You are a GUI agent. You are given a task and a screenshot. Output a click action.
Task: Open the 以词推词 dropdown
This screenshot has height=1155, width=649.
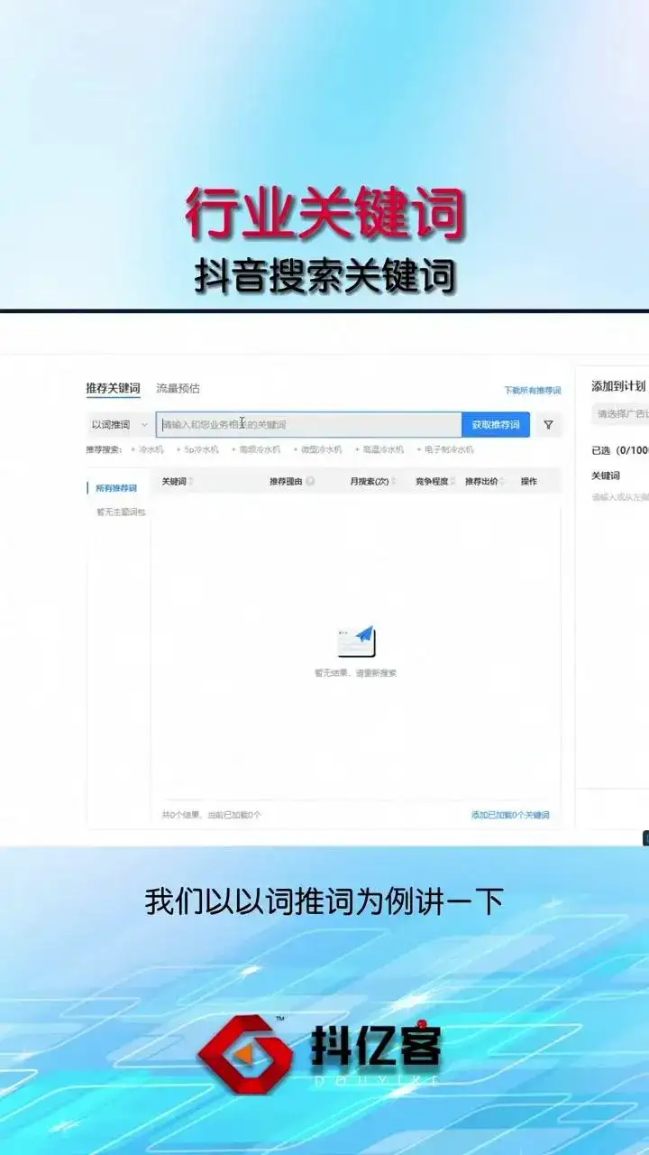click(119, 424)
